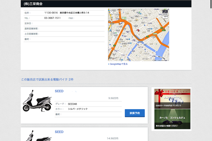Click the 9.98万円 price text
The height and width of the screenshot is (141, 212).
(113, 98)
